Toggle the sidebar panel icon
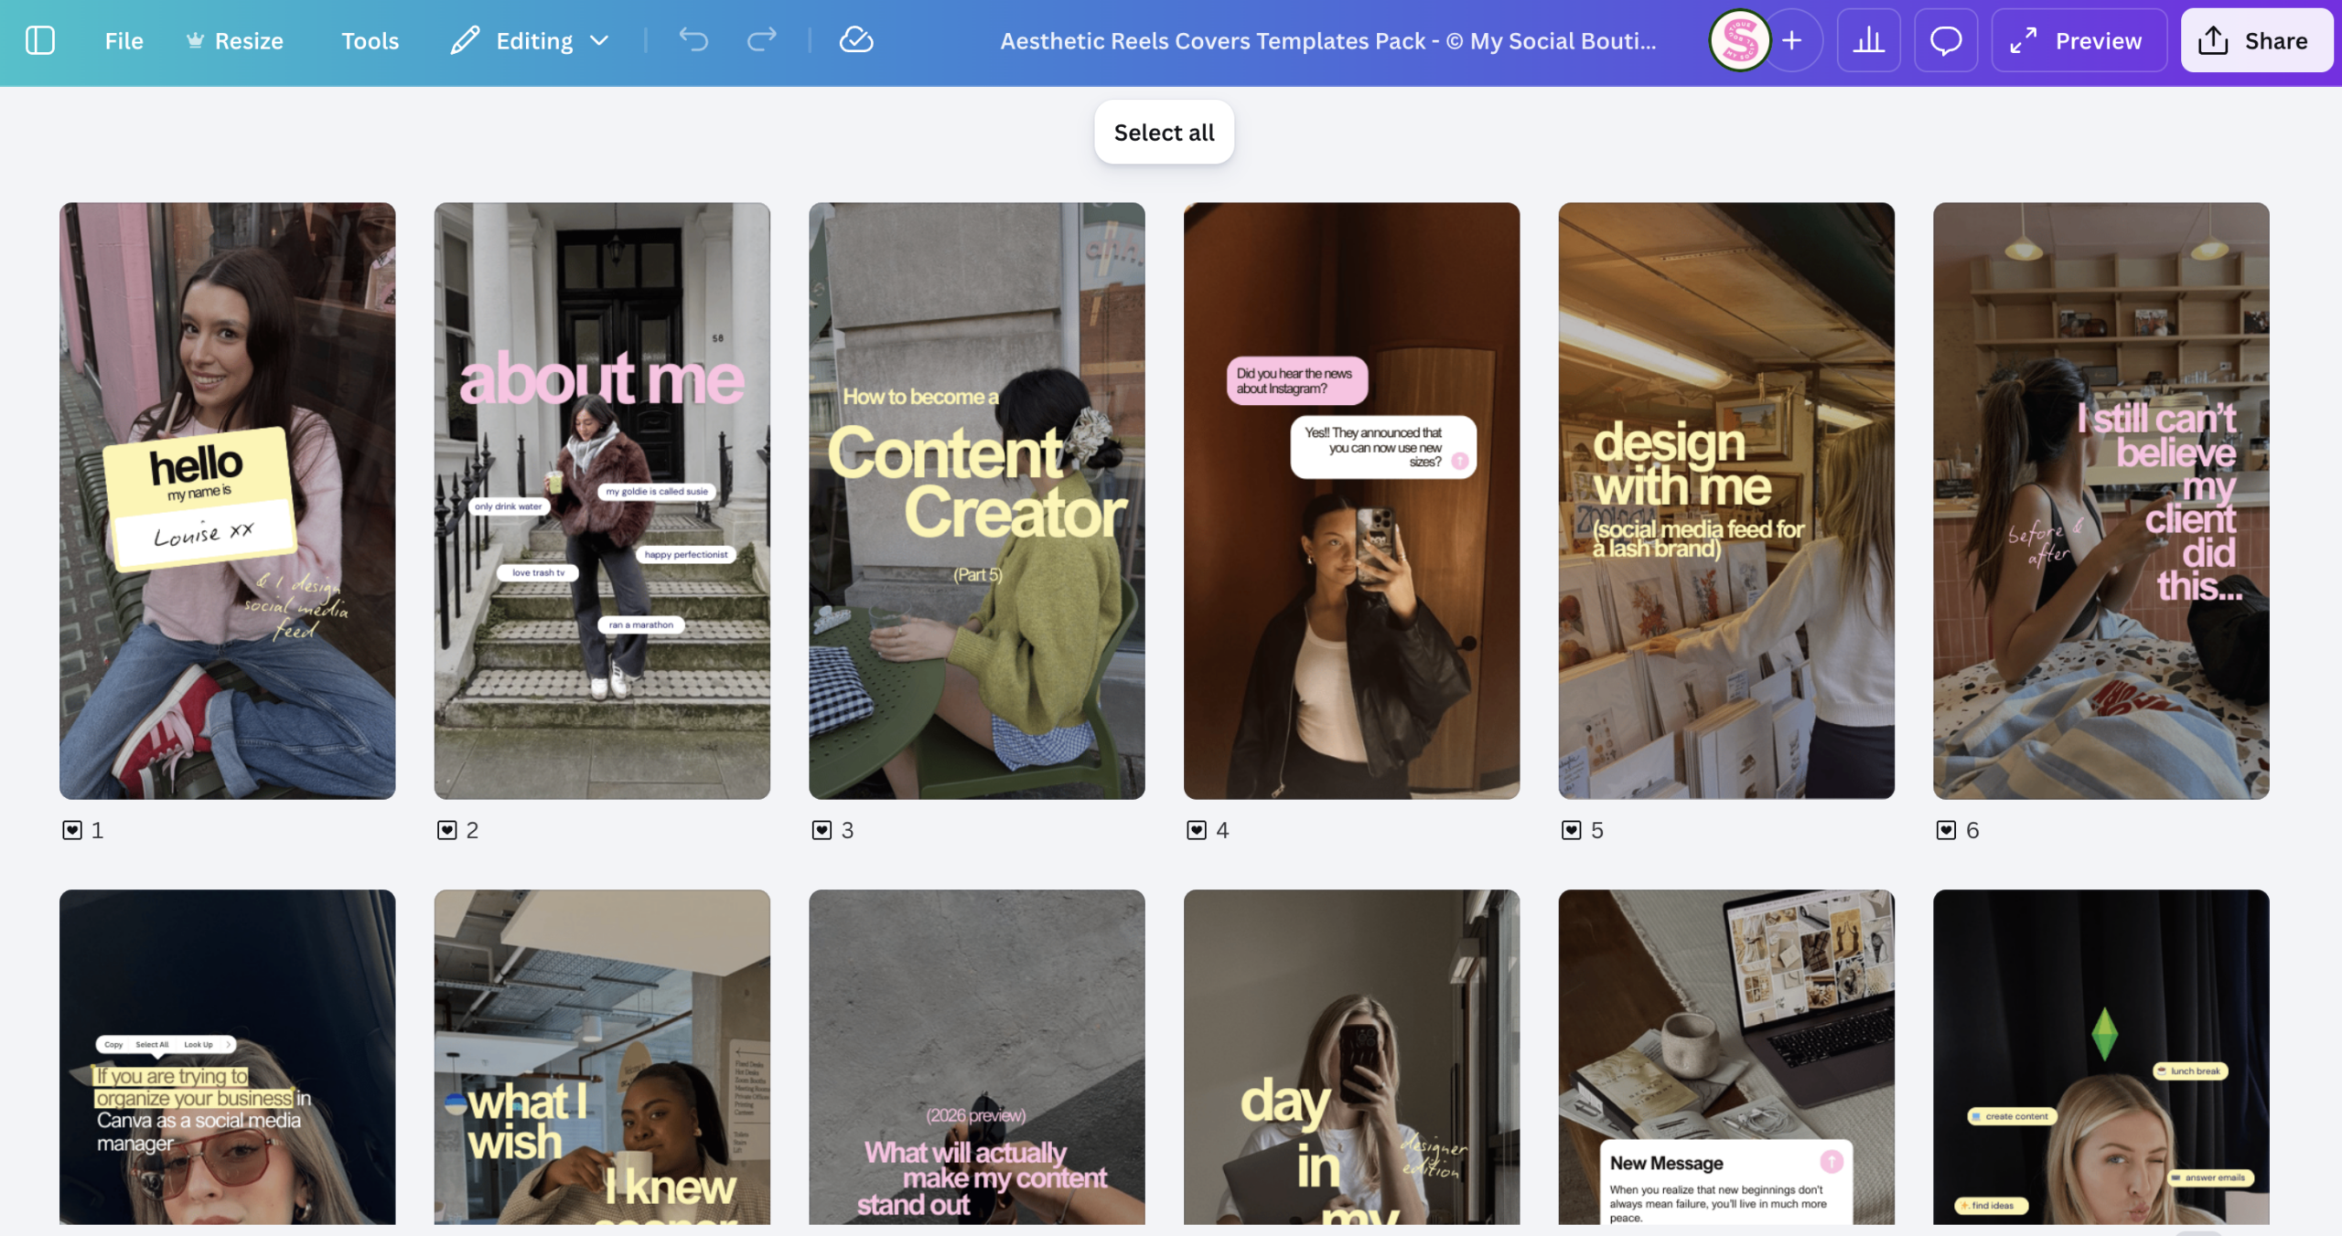The width and height of the screenshot is (2342, 1236). tap(40, 40)
